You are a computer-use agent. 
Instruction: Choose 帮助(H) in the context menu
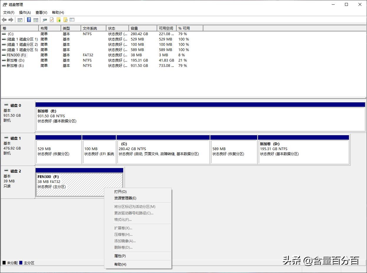(138, 264)
